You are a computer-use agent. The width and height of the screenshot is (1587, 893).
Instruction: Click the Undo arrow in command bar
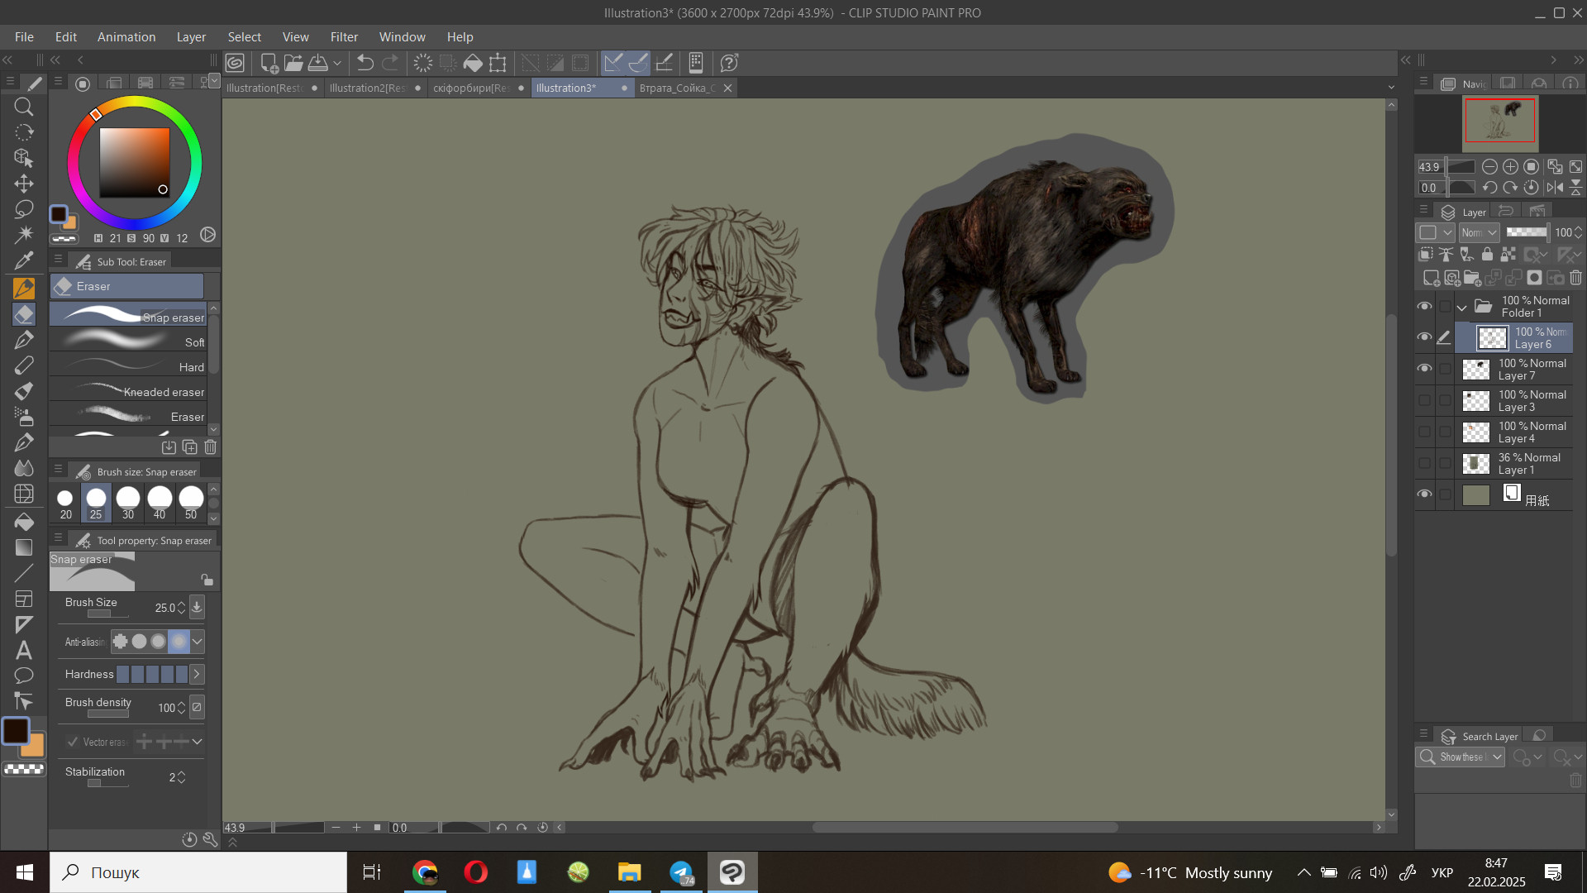[x=365, y=63]
